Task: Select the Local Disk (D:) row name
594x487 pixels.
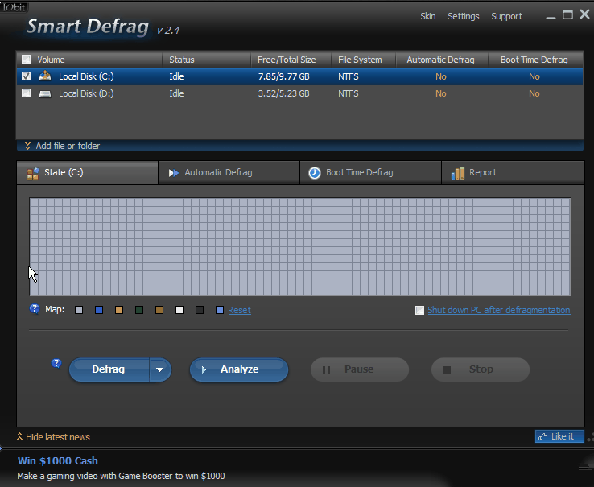Action: coord(86,93)
